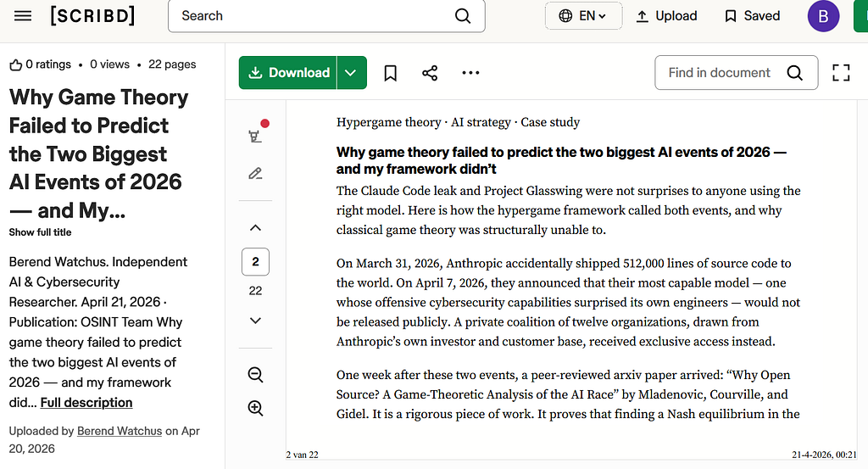Screen dimensions: 868x469
Task: Expand the Download options arrow
Action: pyautogui.click(x=352, y=73)
